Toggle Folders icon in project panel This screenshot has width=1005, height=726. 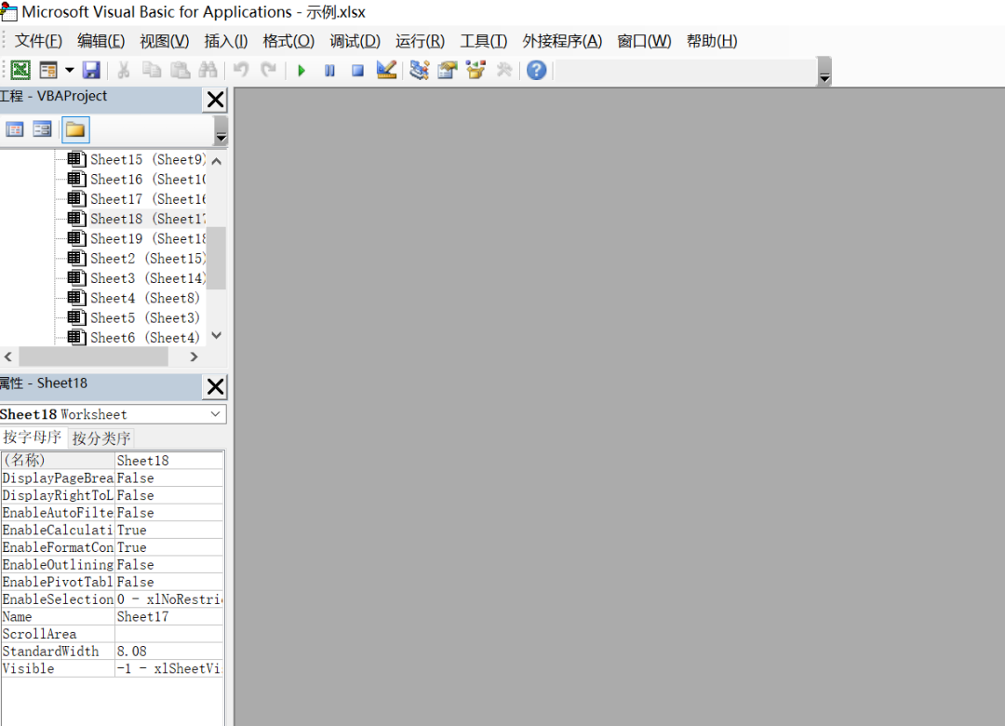[75, 129]
